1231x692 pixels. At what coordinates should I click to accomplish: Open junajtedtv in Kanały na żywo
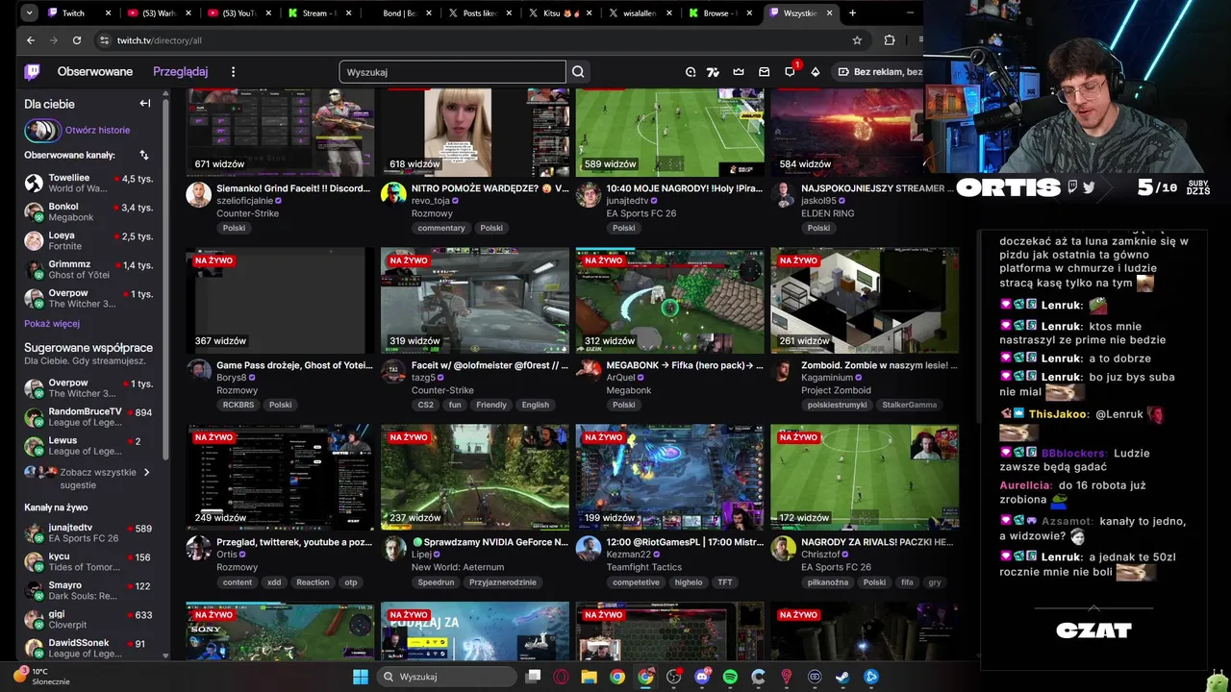[x=88, y=532]
